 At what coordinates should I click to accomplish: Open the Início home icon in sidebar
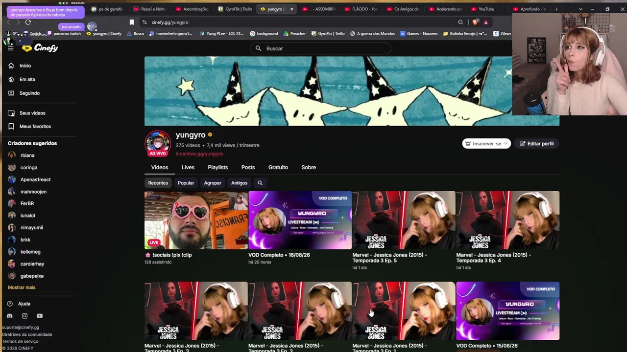coord(11,66)
